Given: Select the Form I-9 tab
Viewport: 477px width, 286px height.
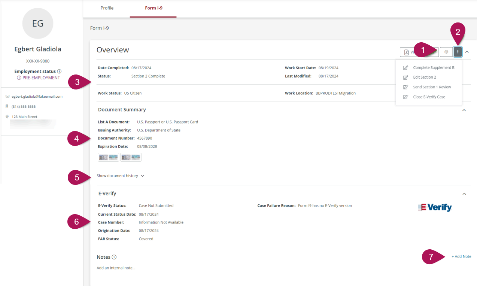Looking at the screenshot, I should pyautogui.click(x=154, y=8).
